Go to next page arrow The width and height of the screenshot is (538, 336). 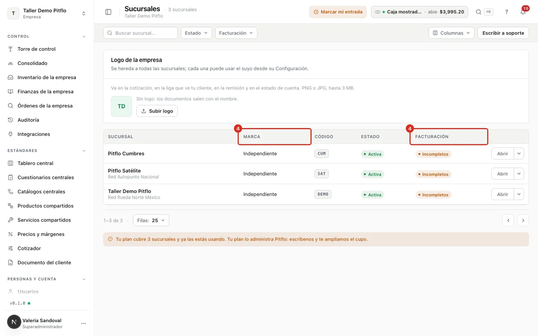click(x=523, y=220)
